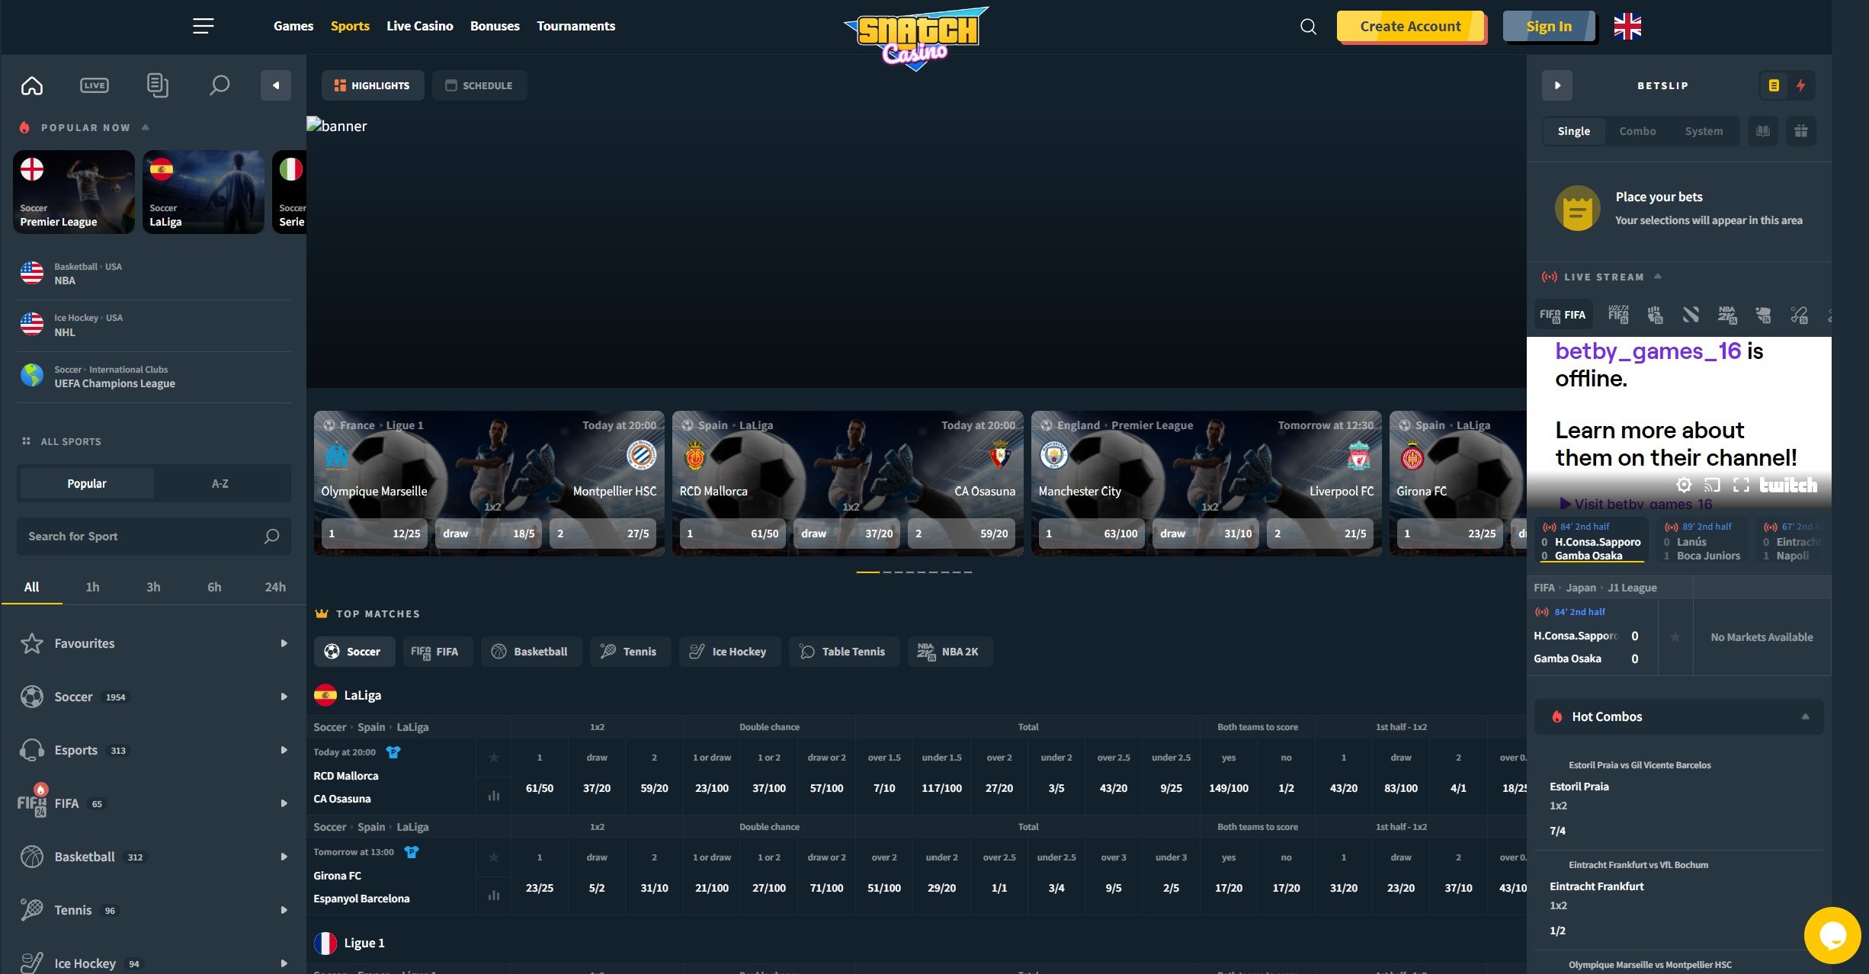
Task: Filter top matches by NBA 2K
Action: [950, 652]
